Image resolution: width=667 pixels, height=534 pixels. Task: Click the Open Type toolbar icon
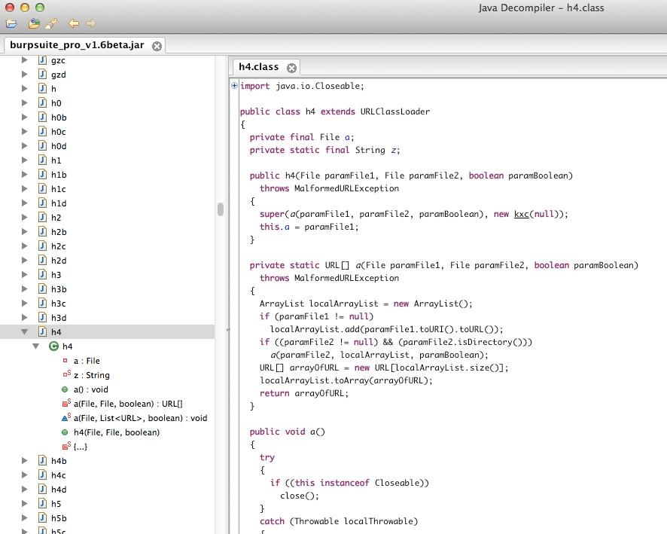34,24
